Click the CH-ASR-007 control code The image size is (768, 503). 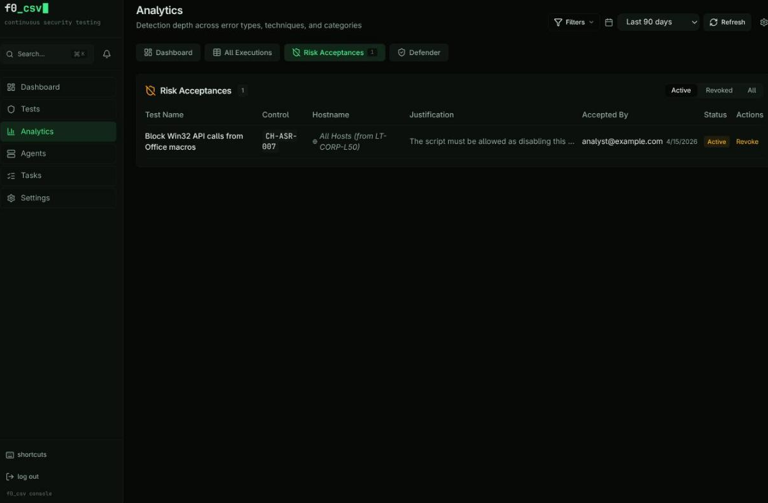click(280, 141)
